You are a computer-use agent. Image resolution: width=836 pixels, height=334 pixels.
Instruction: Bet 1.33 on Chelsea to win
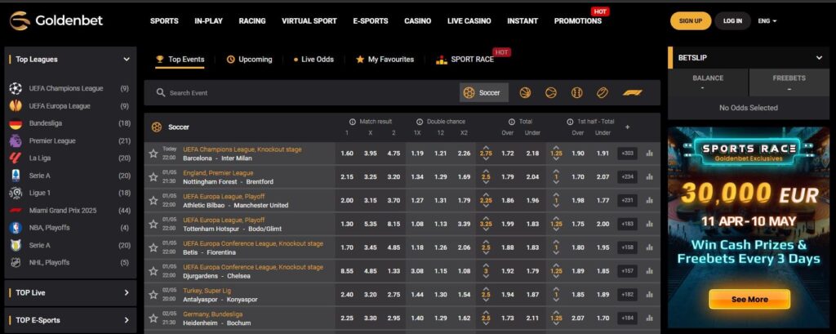394,271
